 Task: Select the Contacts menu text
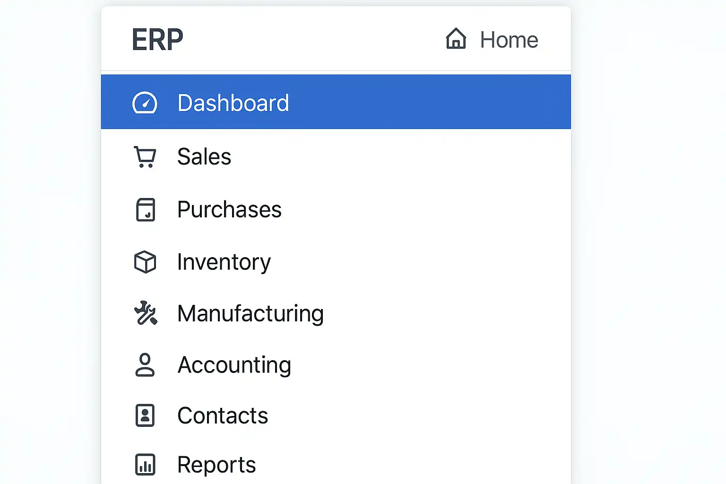pyautogui.click(x=223, y=416)
